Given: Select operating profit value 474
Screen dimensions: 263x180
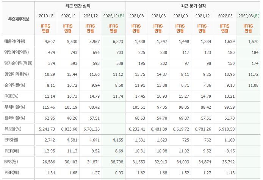Looking at the screenshot, I should (52, 52).
